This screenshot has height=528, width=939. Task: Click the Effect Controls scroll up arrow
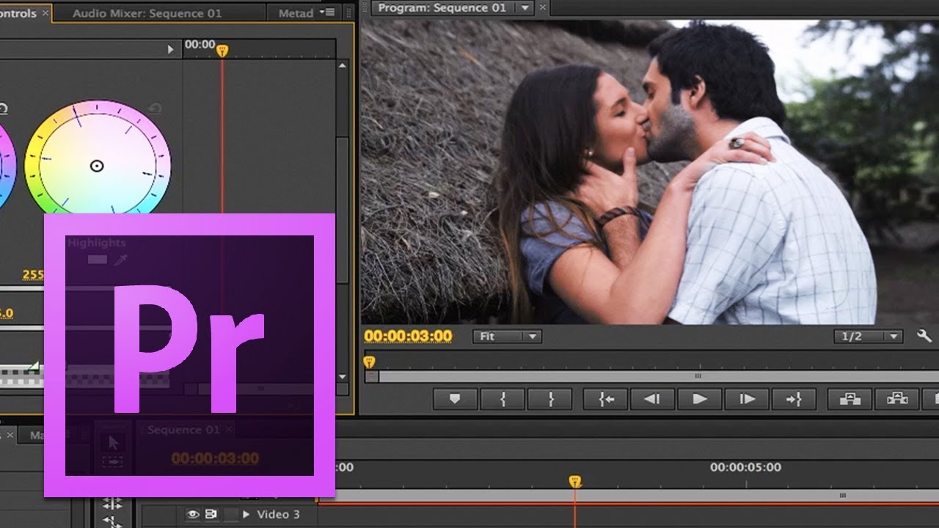(343, 66)
